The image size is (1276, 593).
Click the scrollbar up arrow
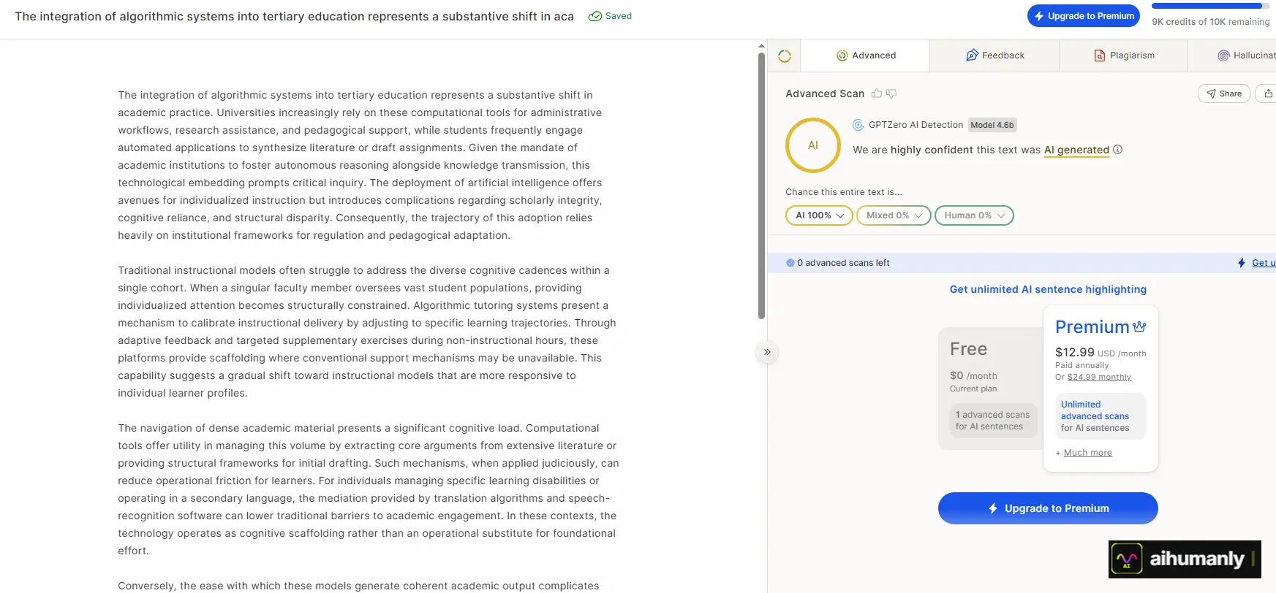(761, 46)
